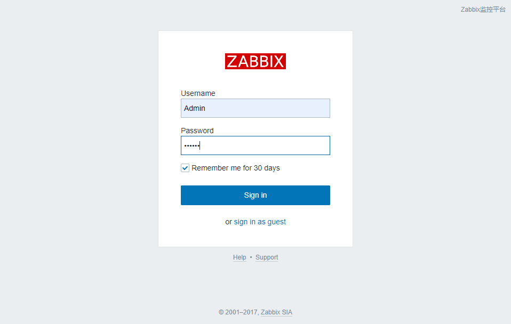This screenshot has width=511, height=324.
Task: Click the "© 2001–2017" copyright text
Action: tap(238, 312)
